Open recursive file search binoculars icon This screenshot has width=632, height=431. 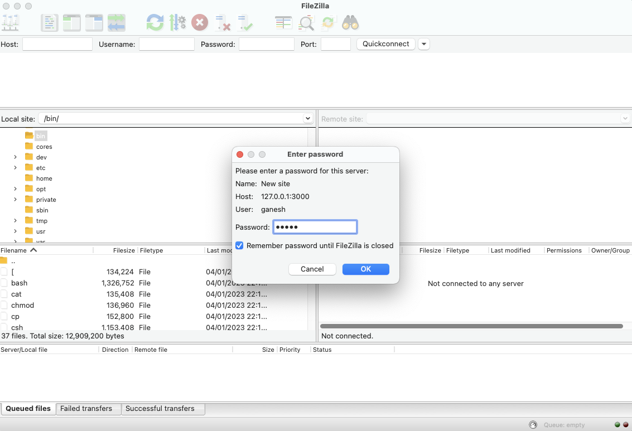point(350,22)
